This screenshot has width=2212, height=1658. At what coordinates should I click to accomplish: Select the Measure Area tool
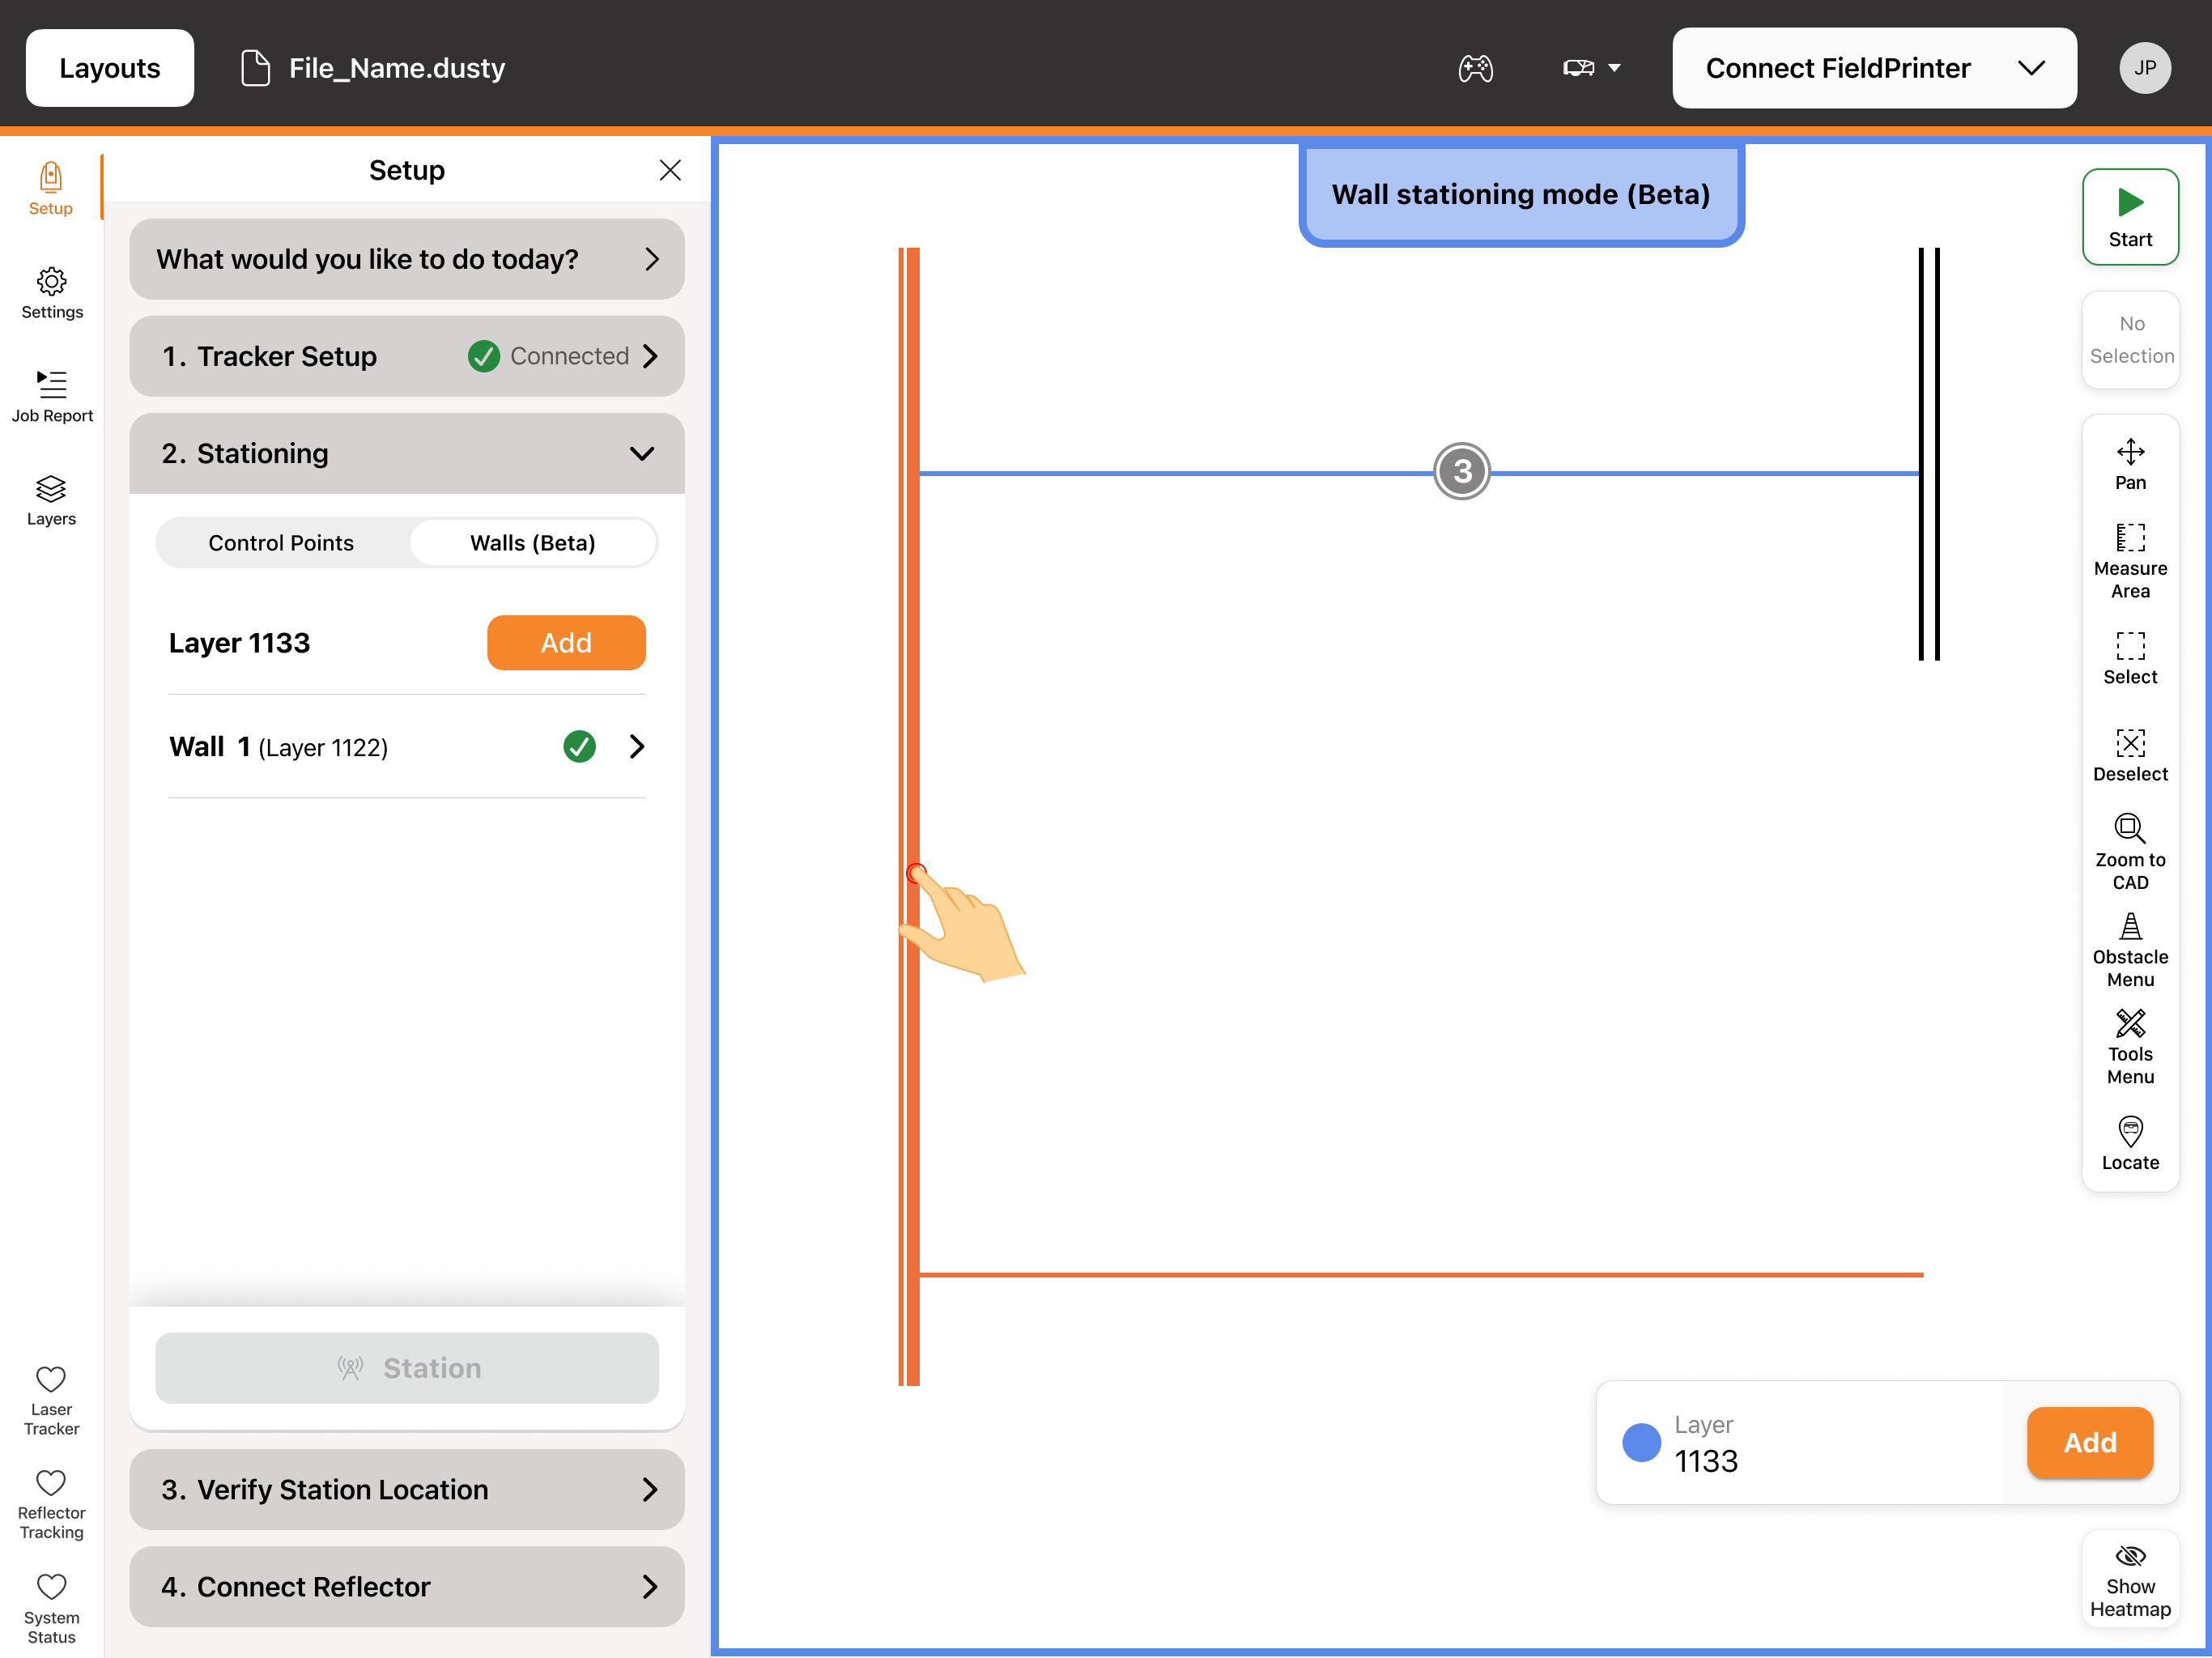2130,560
